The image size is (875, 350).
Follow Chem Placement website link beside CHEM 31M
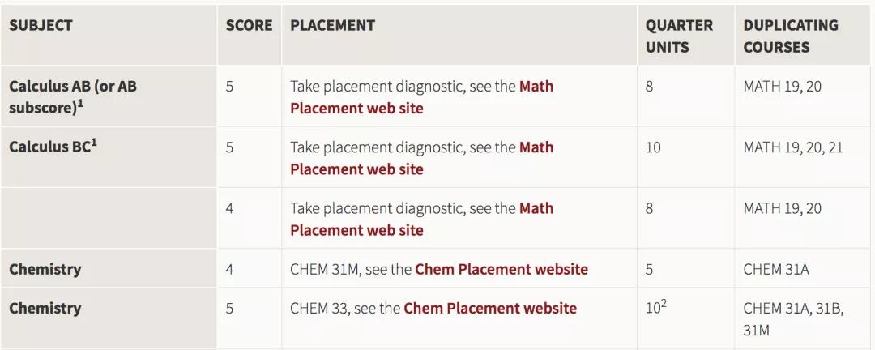pos(502,269)
